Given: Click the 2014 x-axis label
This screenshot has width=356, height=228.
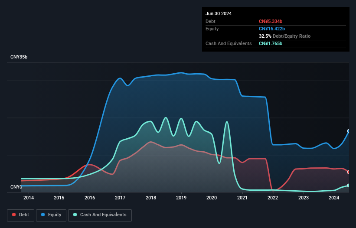Looking at the screenshot, I should pos(29,198).
